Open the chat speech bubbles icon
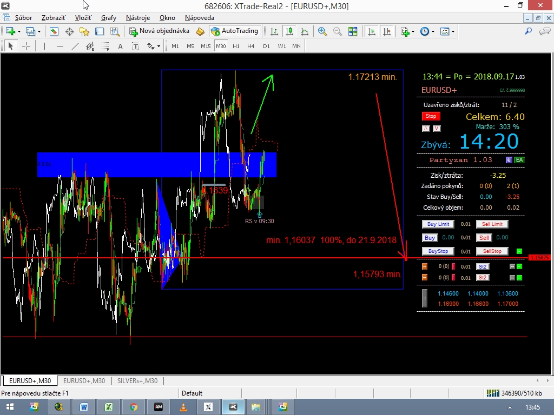The width and height of the screenshot is (554, 415). [x=544, y=31]
